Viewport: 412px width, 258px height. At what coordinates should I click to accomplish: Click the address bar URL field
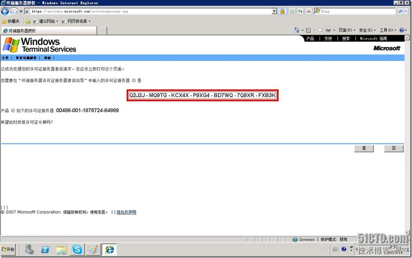pos(149,11)
